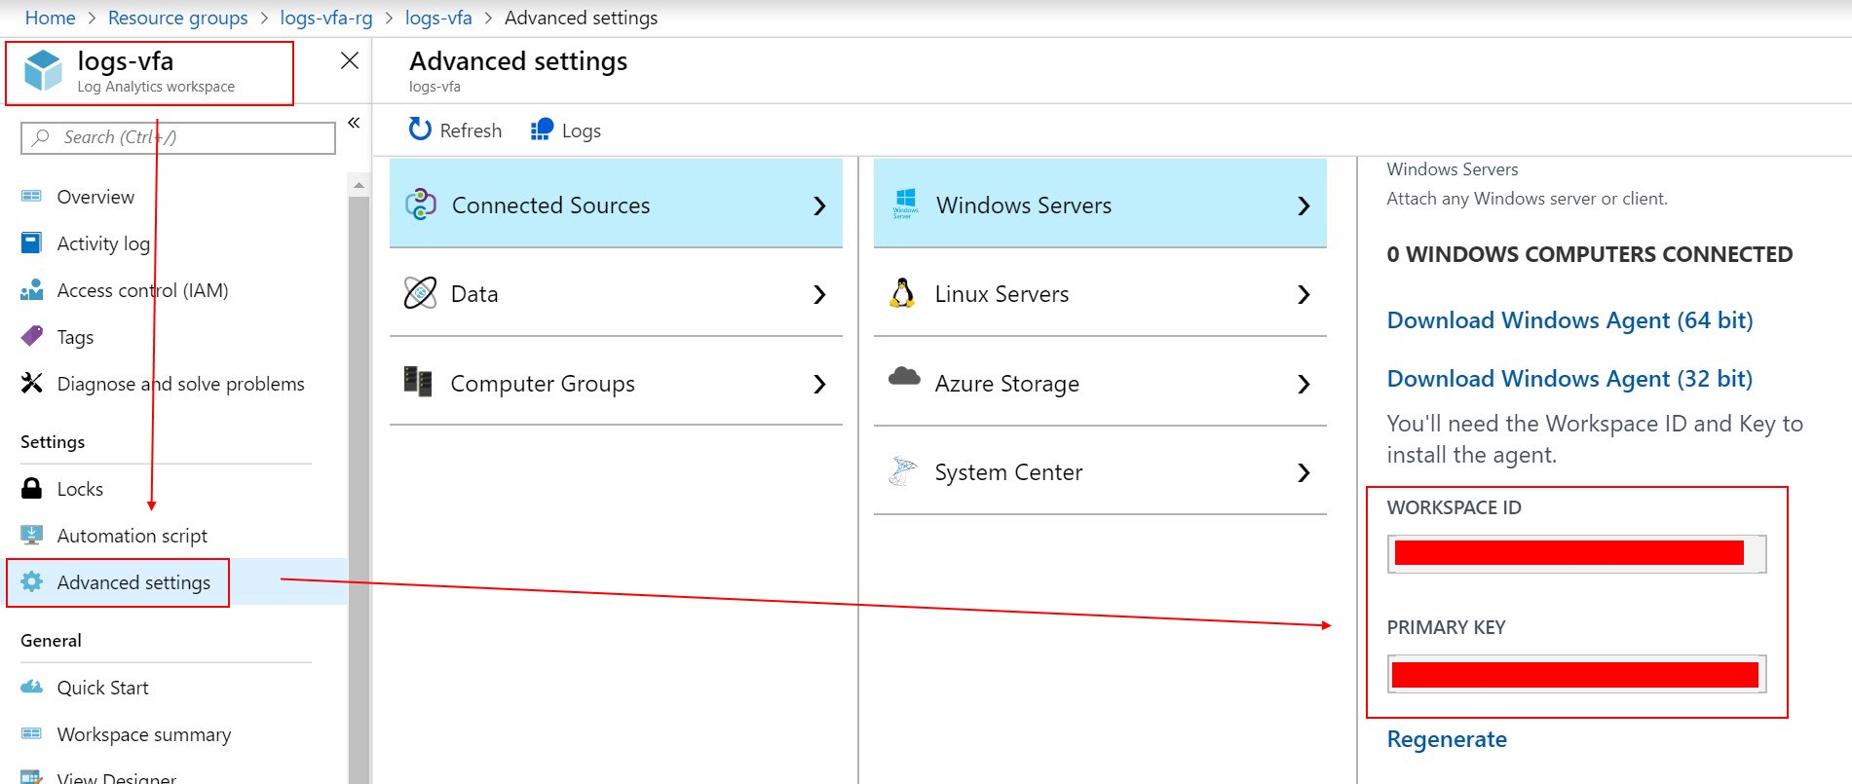Open Tags
Screen dimensions: 1852x784
click(75, 337)
